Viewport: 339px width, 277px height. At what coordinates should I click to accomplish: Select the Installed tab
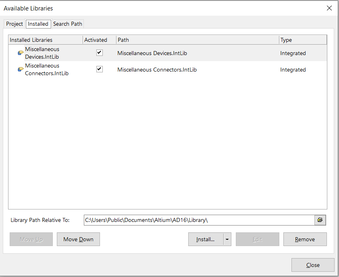pos(38,24)
